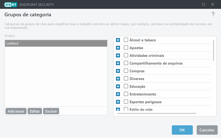Click the Editar button

[35, 111]
